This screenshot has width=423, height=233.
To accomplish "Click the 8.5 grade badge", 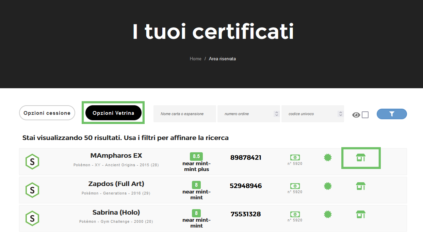I will [x=196, y=156].
